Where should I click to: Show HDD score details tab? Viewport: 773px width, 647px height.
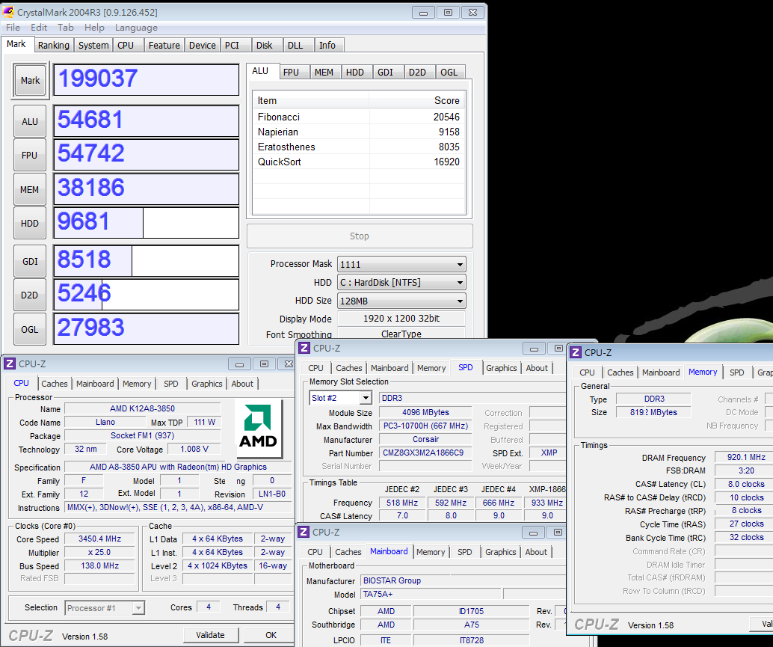355,73
